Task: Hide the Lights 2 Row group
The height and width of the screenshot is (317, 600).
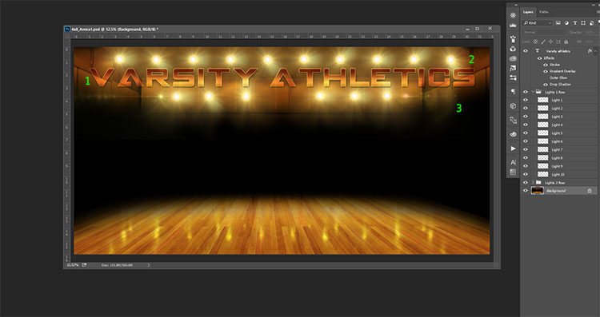Action: 526,183
